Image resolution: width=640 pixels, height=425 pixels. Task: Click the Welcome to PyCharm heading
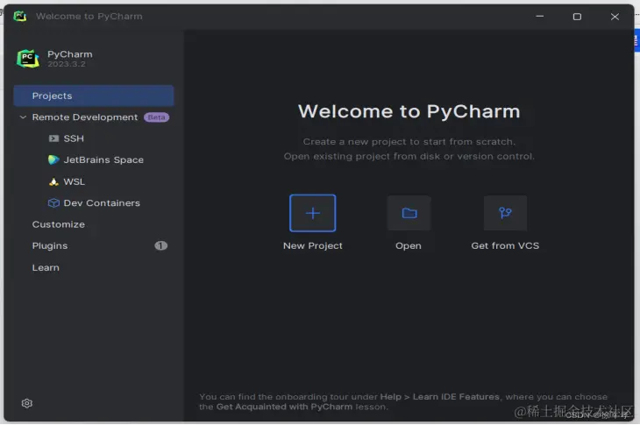click(x=409, y=111)
